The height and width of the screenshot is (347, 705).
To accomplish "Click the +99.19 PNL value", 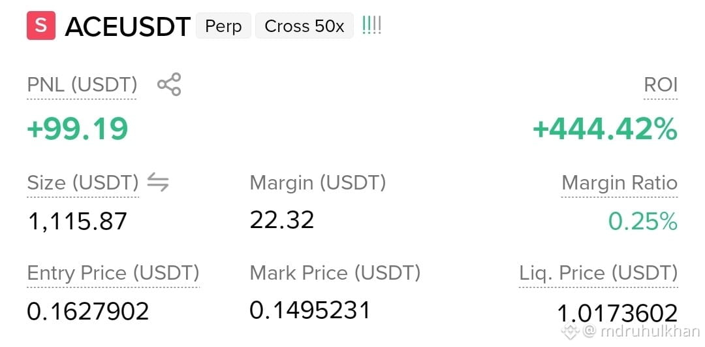I will 78,128.
